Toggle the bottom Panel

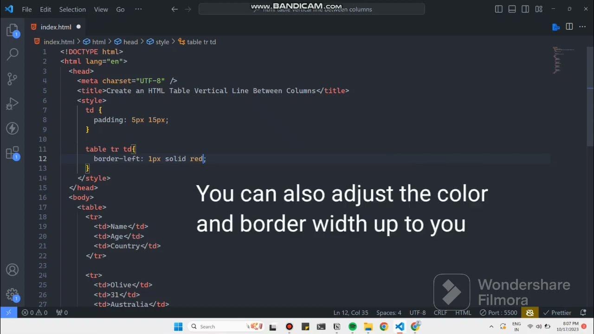pyautogui.click(x=512, y=9)
